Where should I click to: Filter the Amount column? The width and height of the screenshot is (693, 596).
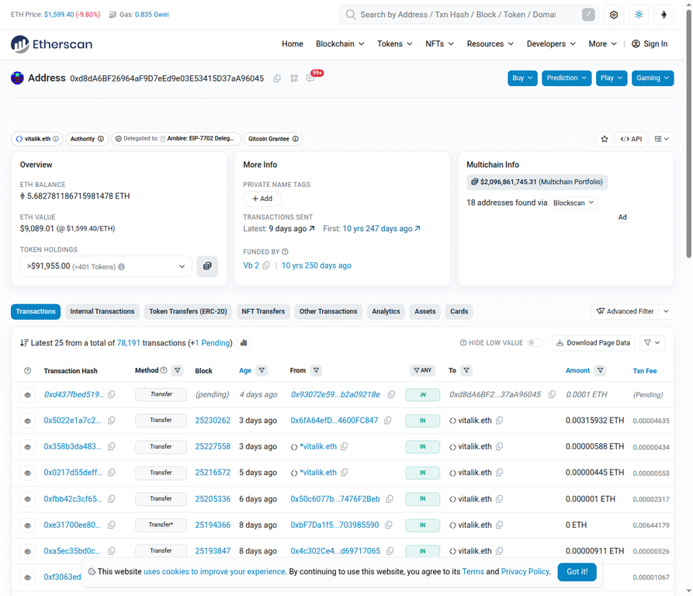600,370
